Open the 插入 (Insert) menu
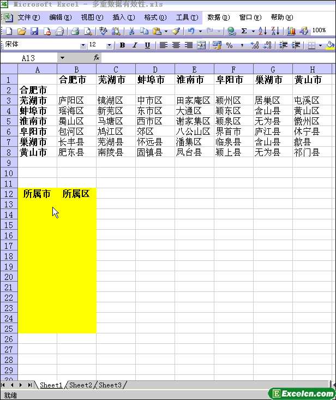Viewport: 336px width, 400px height. coord(124,17)
